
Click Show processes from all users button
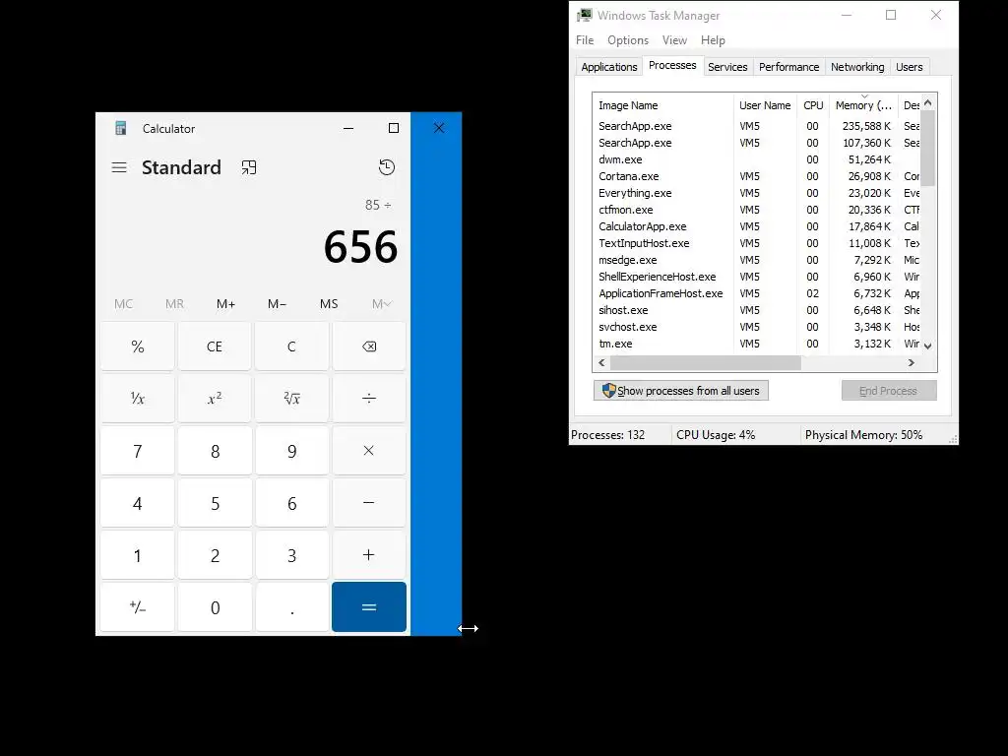pyautogui.click(x=681, y=391)
